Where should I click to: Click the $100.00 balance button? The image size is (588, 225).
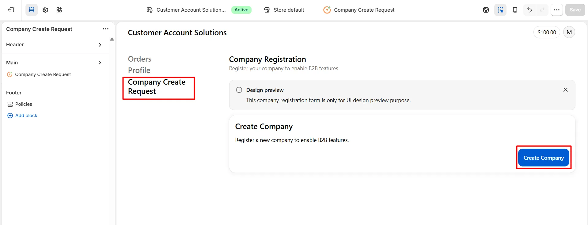tap(547, 32)
